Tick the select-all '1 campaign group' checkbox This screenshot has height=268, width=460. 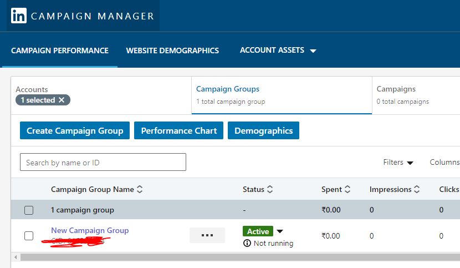[29, 210]
